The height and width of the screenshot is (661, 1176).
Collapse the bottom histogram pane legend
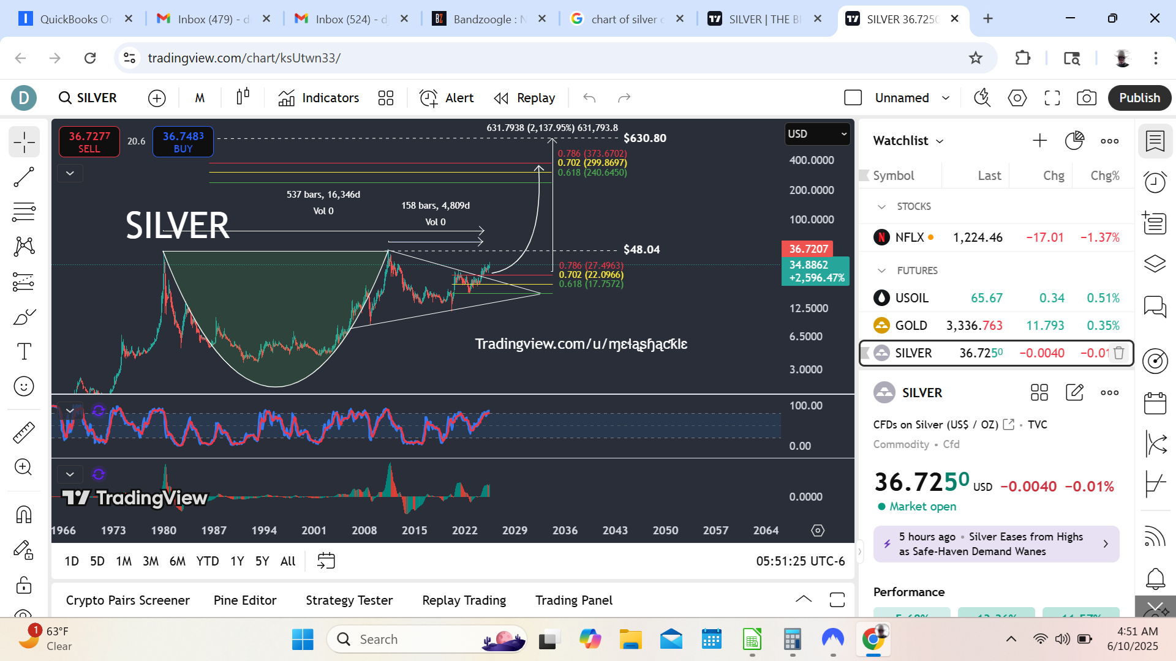pyautogui.click(x=70, y=474)
